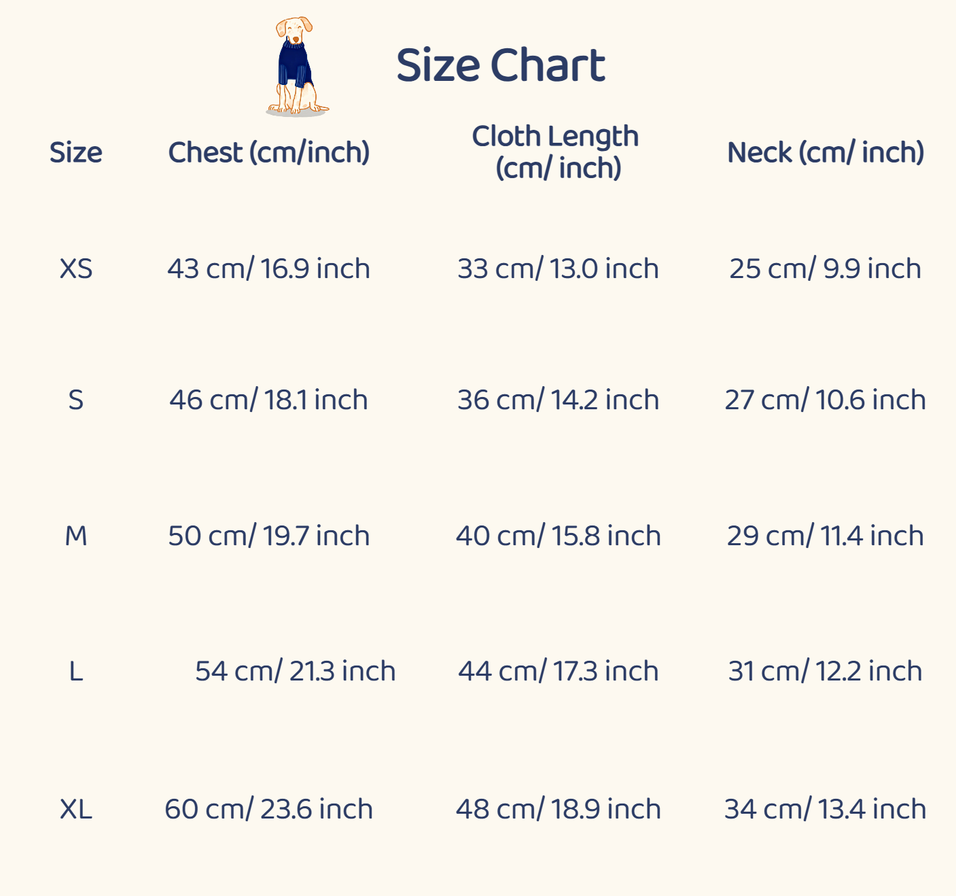Image resolution: width=956 pixels, height=896 pixels.
Task: Pick the XL size row label
Action: (75, 809)
